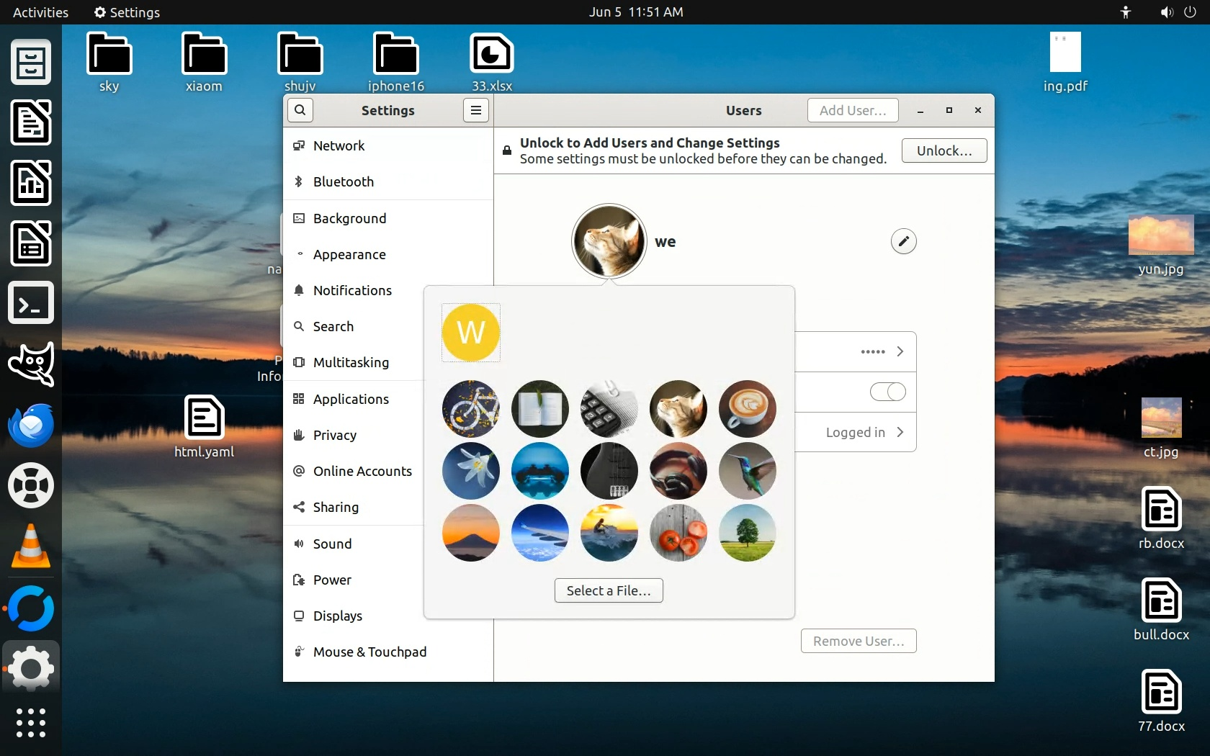Click the user's cat profile picture
Image resolution: width=1210 pixels, height=756 pixels.
tap(609, 241)
